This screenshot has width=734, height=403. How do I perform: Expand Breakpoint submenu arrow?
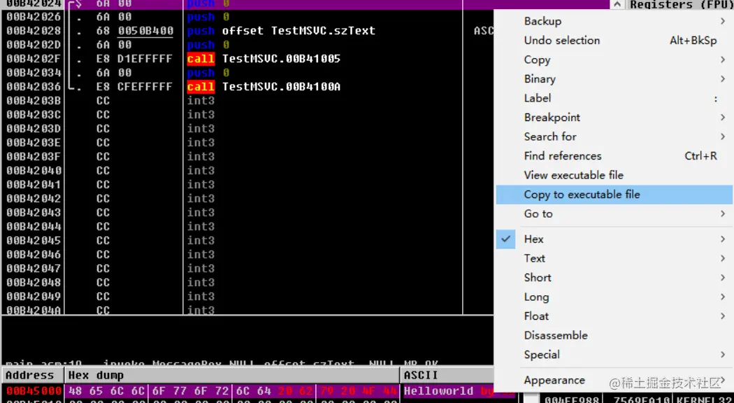pos(723,117)
